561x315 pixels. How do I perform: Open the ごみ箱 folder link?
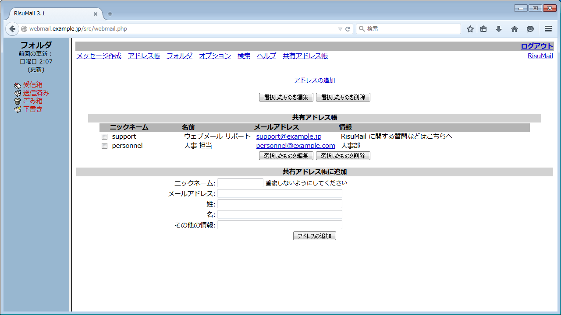(x=33, y=101)
